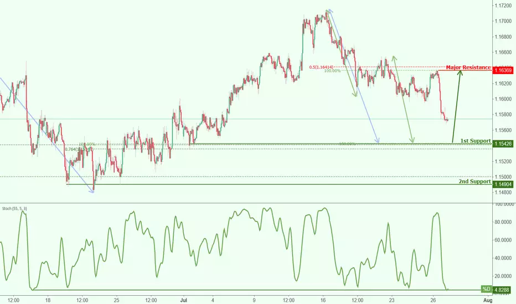Click the 1.16000 price axis label
The height and width of the screenshot is (304, 516).
pyautogui.click(x=503, y=99)
